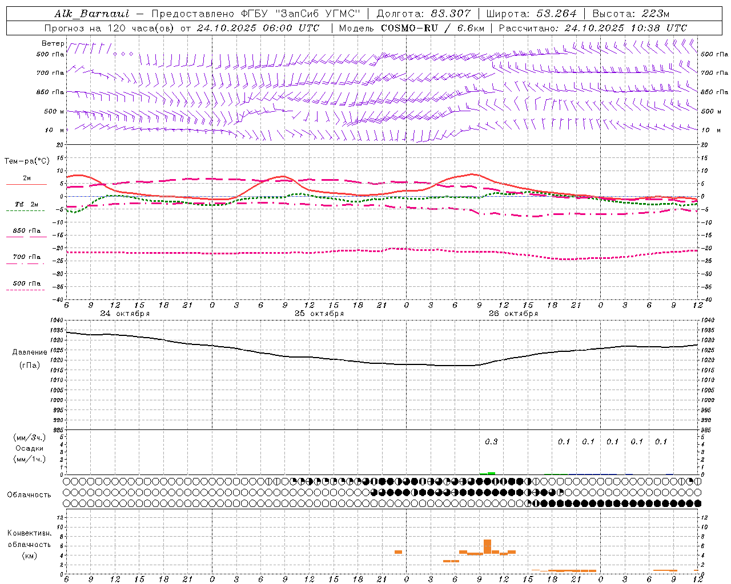Click the Осадки precipitation panel label
The image size is (731, 584).
[x=29, y=448]
